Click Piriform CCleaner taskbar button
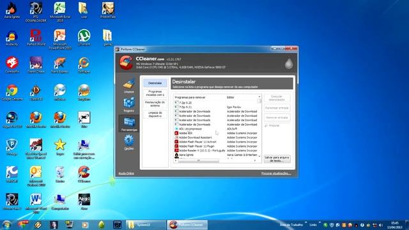Screen dimensions: 409x230 pos(187,225)
